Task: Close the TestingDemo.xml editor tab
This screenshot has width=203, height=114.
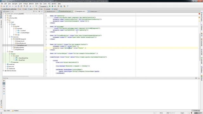Action: (x=86, y=11)
